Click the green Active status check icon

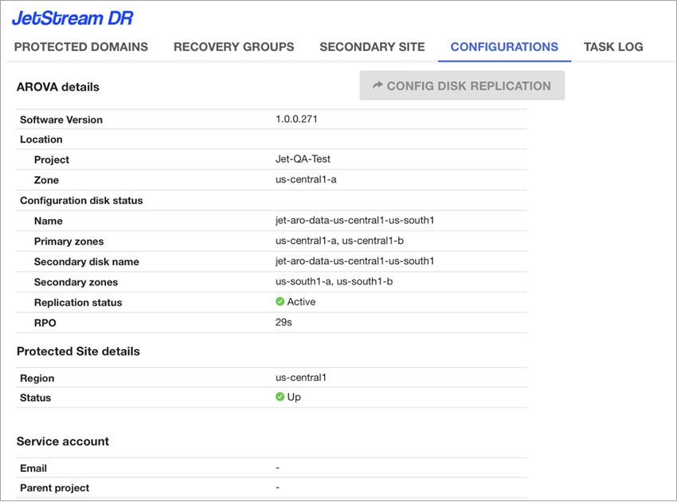tap(280, 302)
